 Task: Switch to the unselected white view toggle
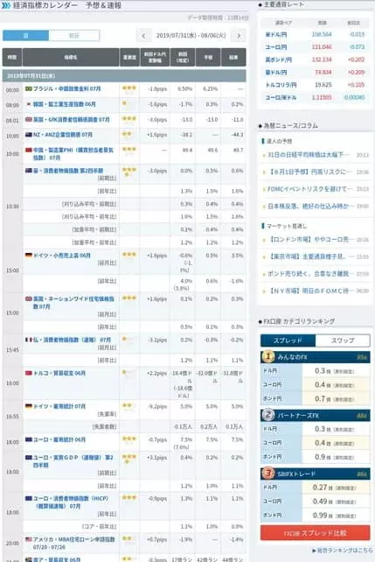(x=74, y=36)
